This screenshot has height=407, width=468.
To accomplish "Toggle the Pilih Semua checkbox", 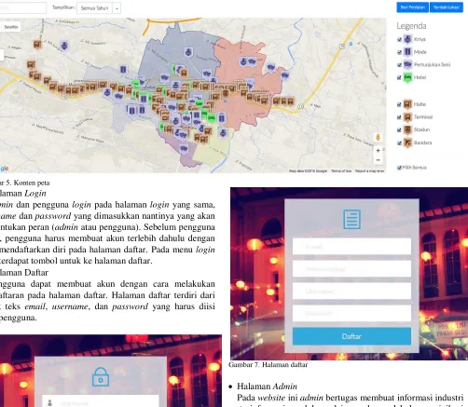I will (x=399, y=168).
